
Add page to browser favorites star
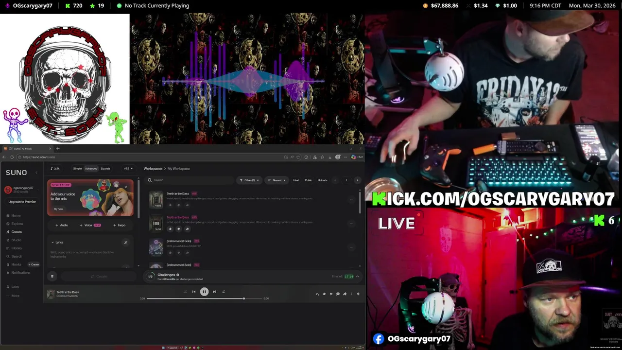pyautogui.click(x=299, y=157)
